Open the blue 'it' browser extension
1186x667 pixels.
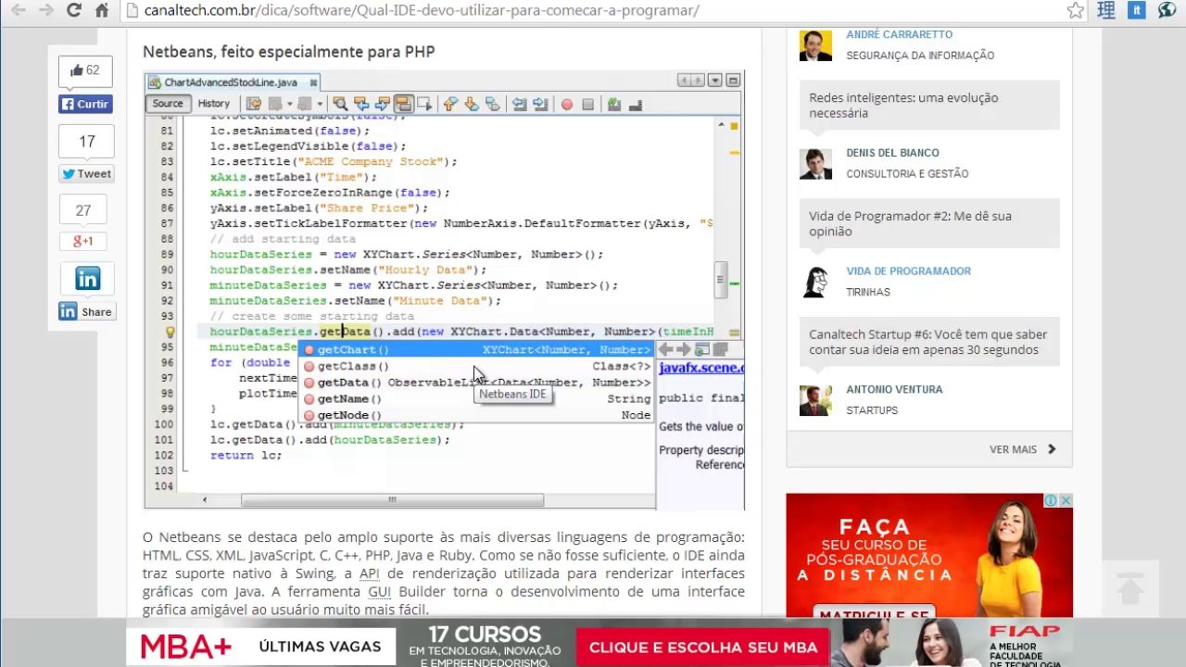coord(1136,11)
